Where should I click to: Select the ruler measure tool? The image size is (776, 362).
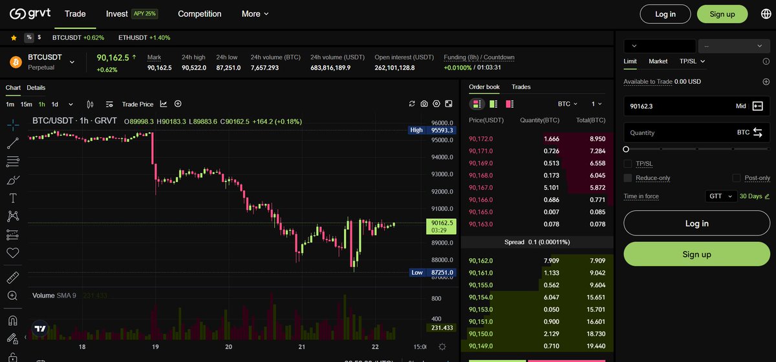[13, 277]
